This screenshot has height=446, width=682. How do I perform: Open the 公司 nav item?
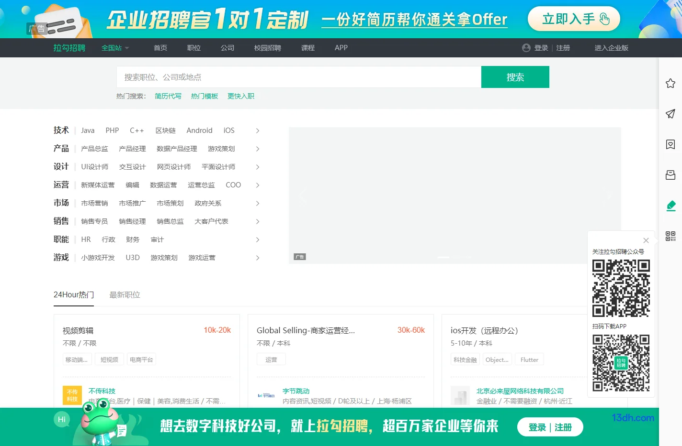coord(227,48)
